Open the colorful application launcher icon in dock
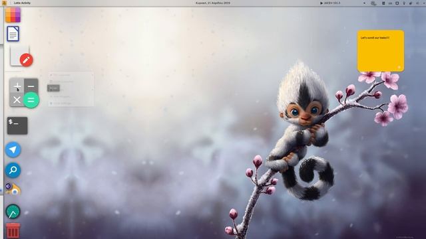 tap(13, 15)
